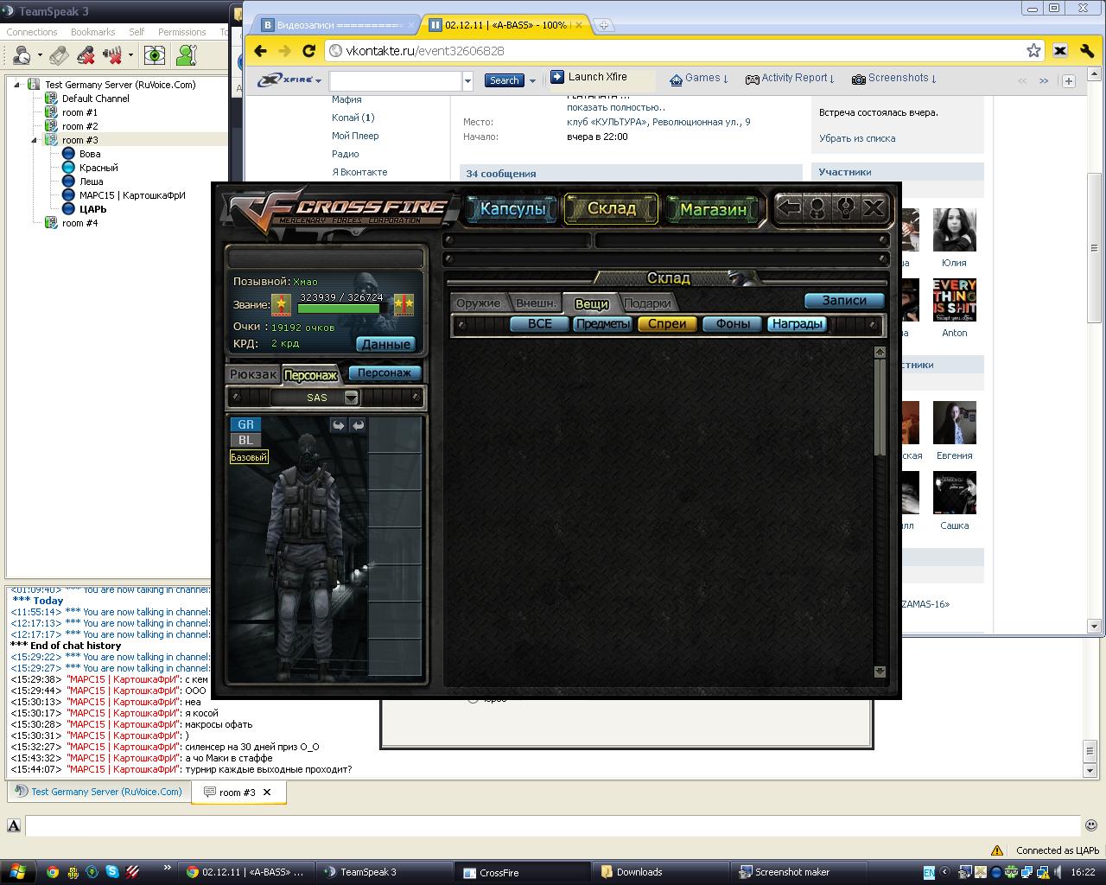Switch to Подарки tab in CrossFire storage

(x=647, y=302)
